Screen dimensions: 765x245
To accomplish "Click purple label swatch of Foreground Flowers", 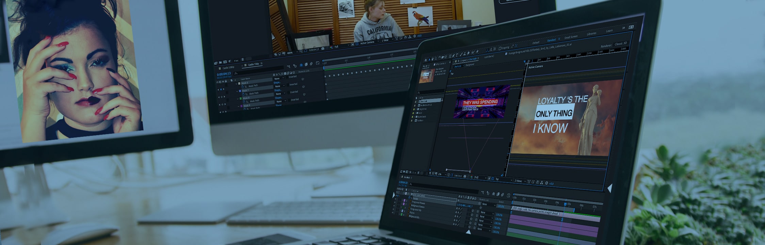I will coord(404,200).
